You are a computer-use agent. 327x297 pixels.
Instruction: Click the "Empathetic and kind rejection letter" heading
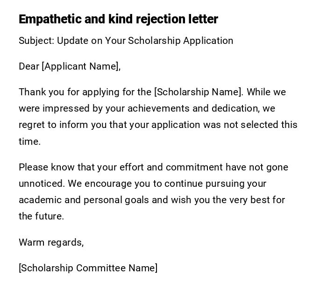coord(118,19)
